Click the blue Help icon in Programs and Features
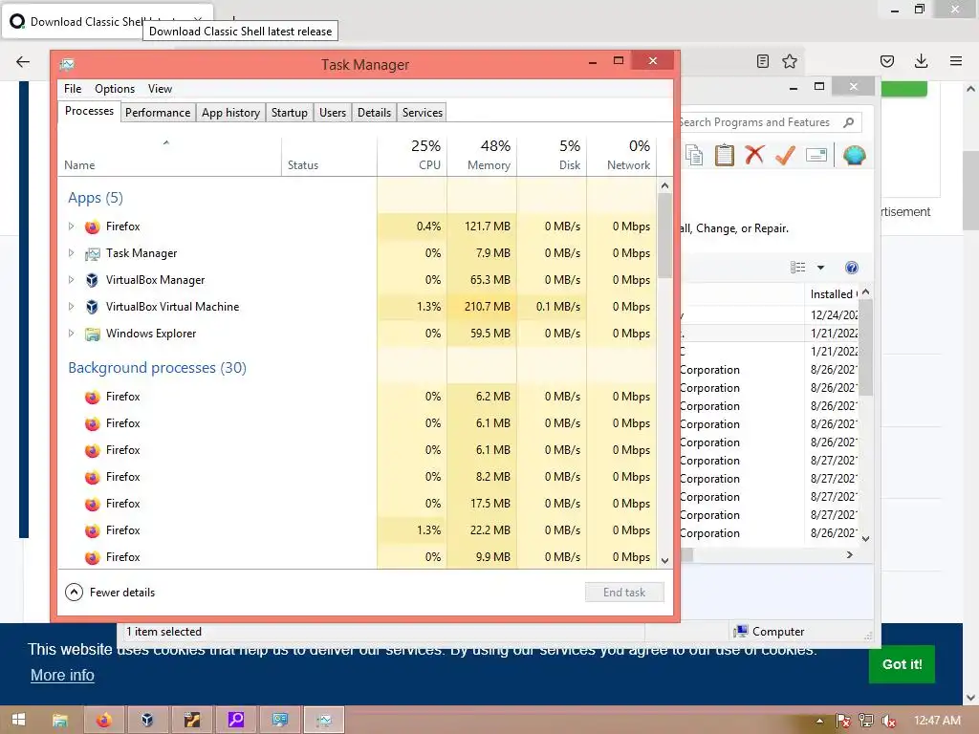This screenshot has height=734, width=979. point(852,268)
